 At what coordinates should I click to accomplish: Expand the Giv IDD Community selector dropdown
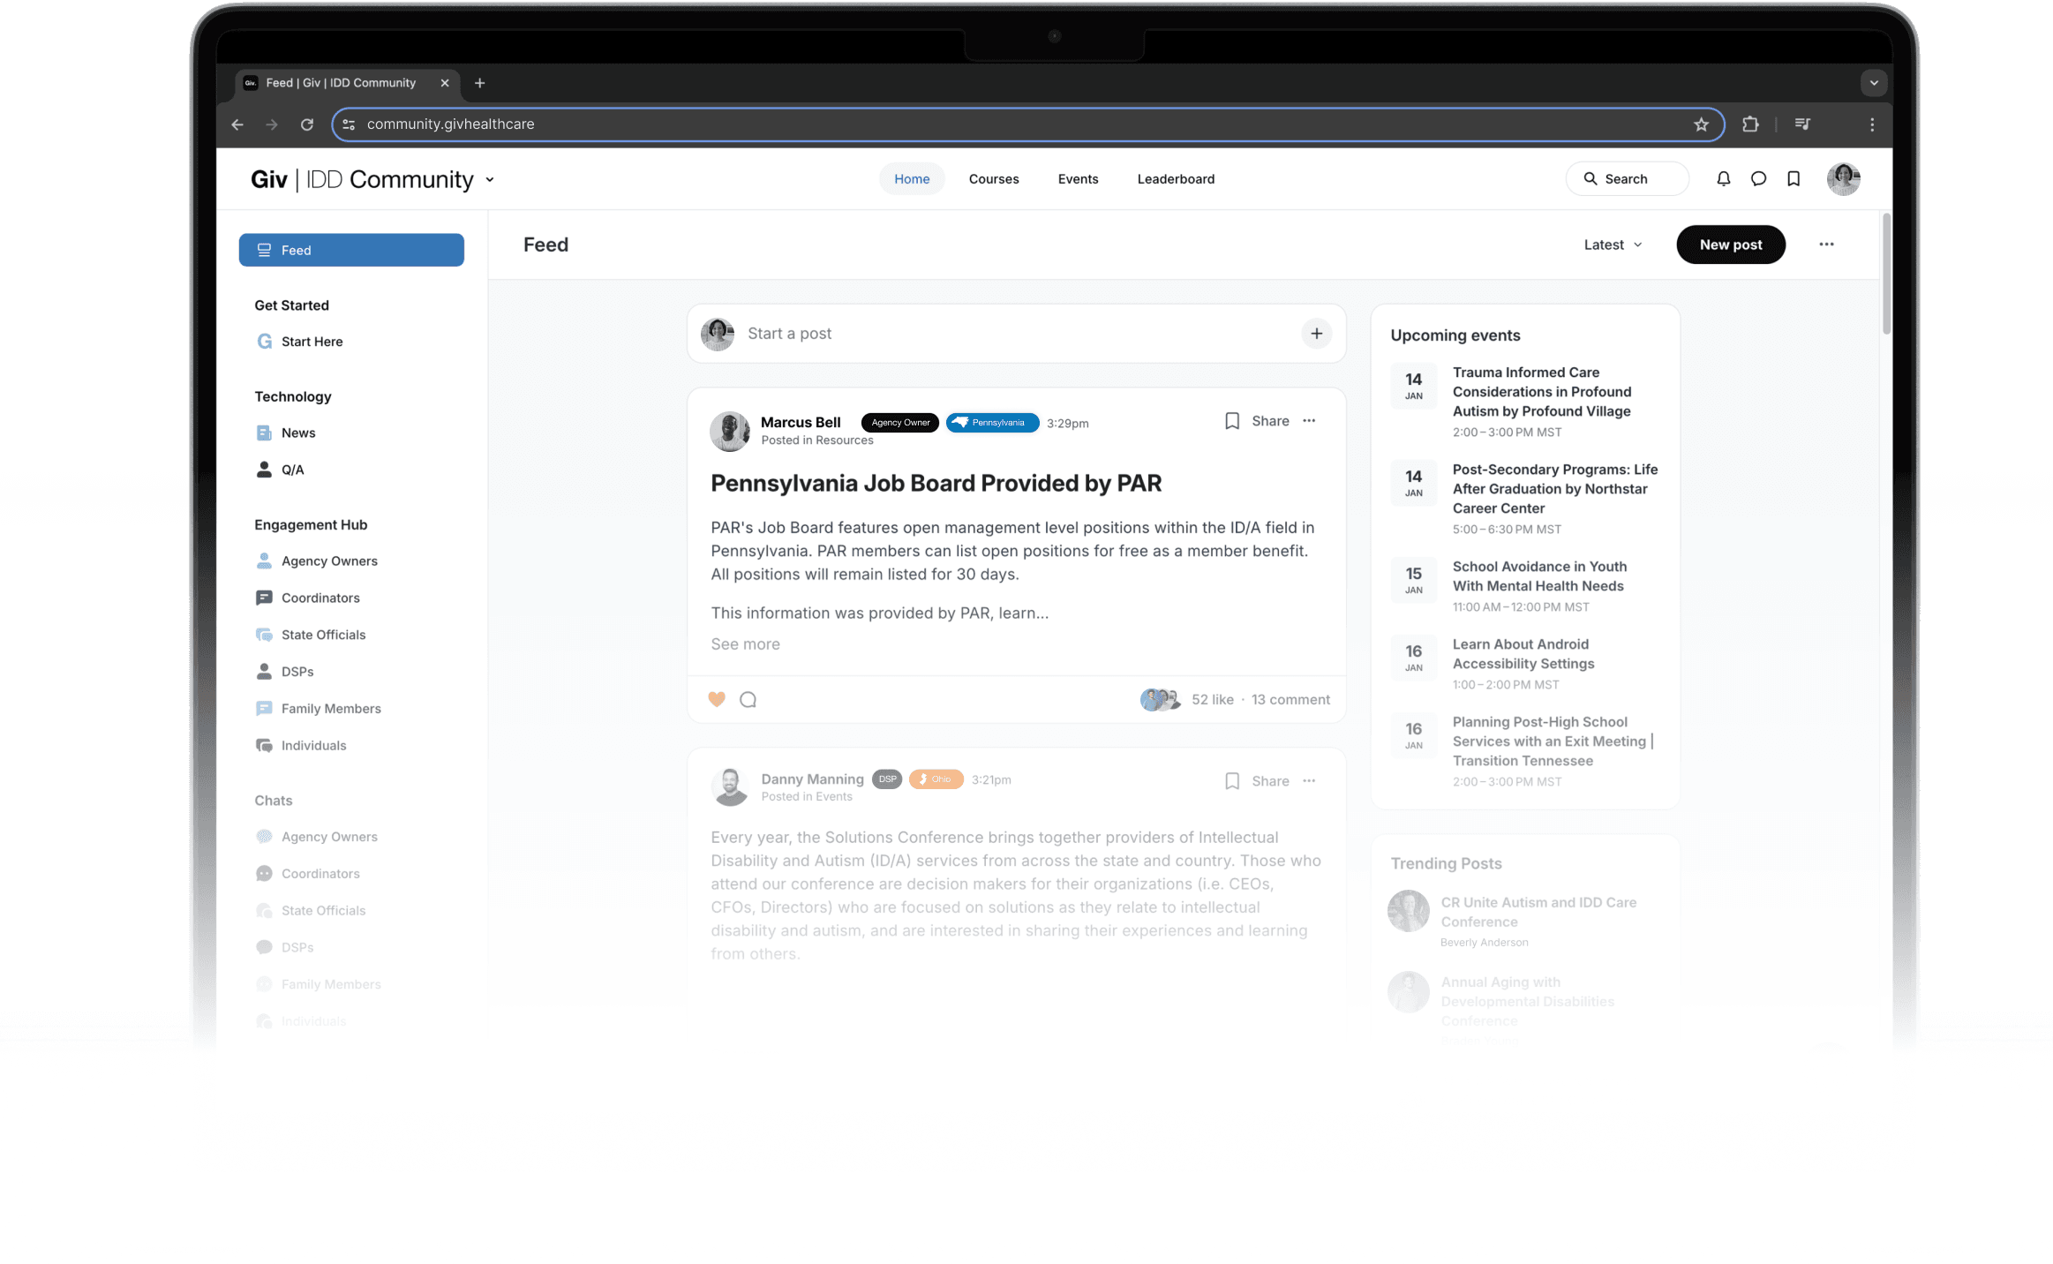(492, 179)
